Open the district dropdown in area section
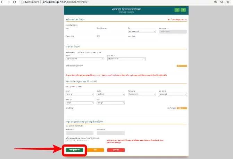This screenshot has height=159, width=233. pos(80,94)
